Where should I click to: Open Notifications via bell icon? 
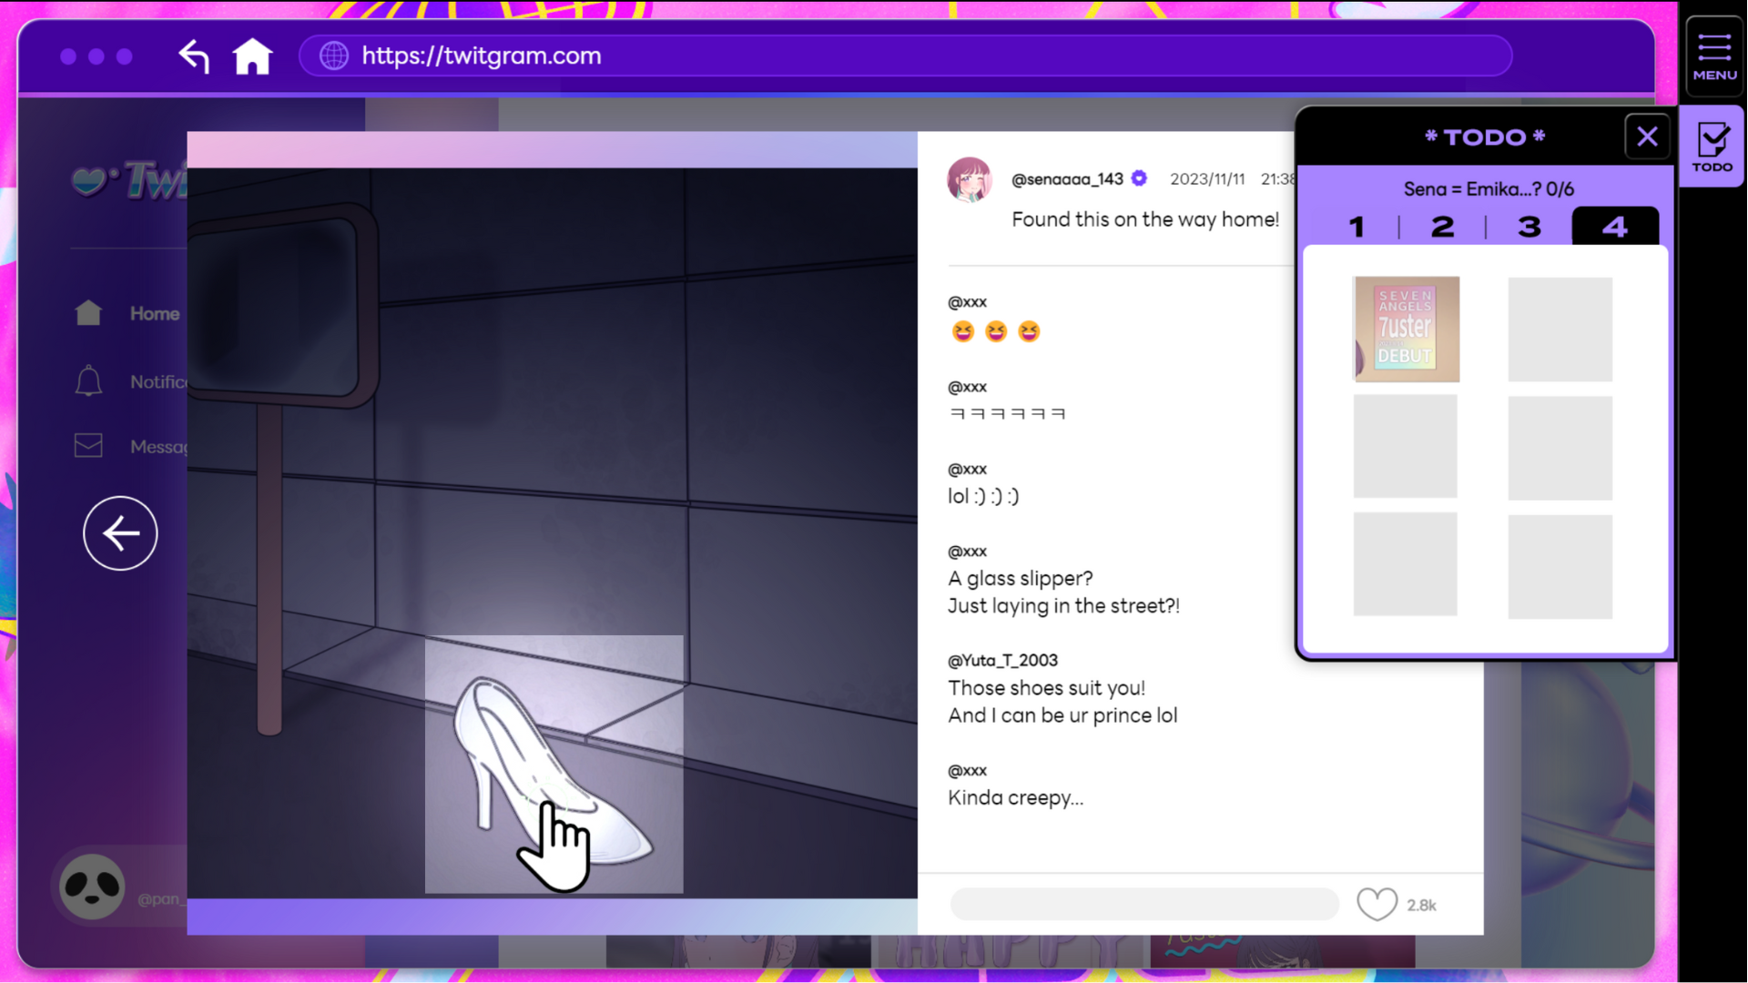pyautogui.click(x=88, y=381)
